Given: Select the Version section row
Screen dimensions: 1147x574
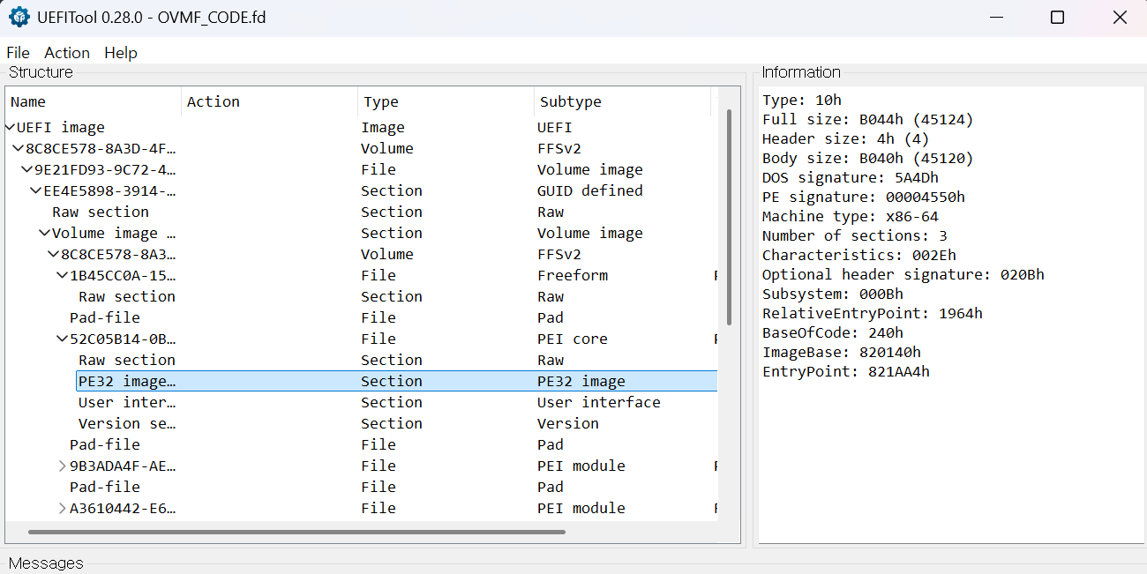Looking at the screenshot, I should (x=127, y=424).
